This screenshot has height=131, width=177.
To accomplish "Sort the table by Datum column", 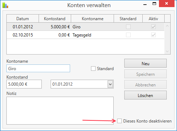I will (x=23, y=18).
